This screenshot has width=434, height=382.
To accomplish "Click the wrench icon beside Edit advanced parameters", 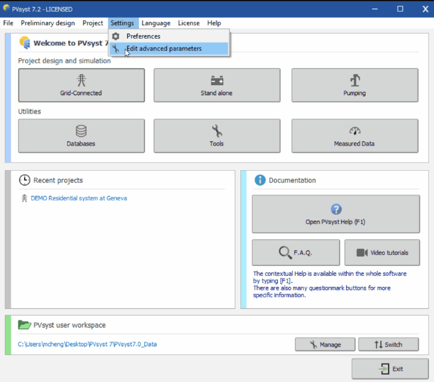I will [116, 49].
